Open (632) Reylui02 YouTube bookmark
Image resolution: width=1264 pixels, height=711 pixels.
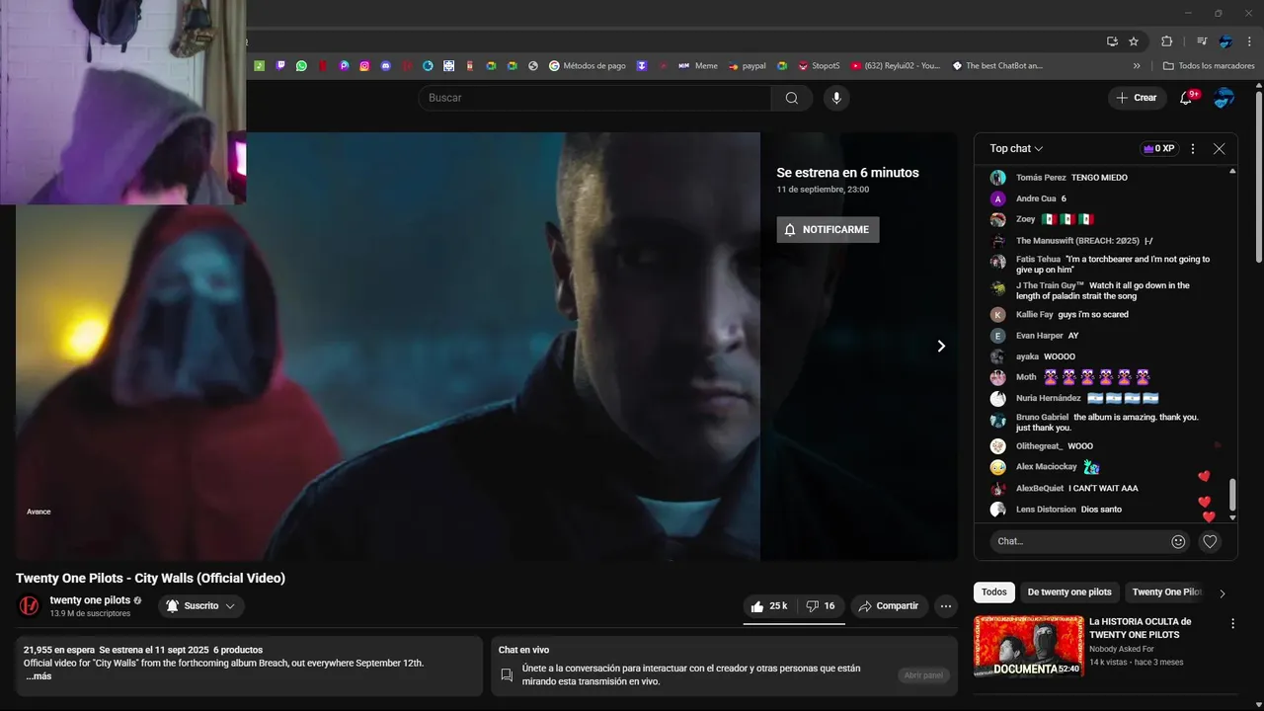[x=896, y=66]
